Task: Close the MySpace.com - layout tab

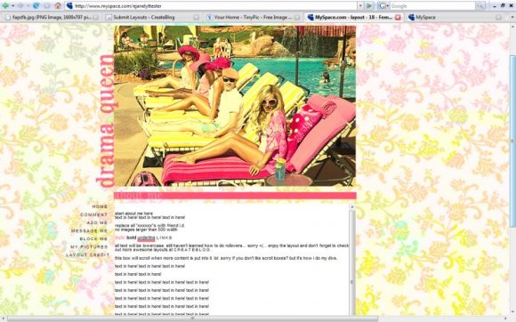Action: (x=398, y=18)
